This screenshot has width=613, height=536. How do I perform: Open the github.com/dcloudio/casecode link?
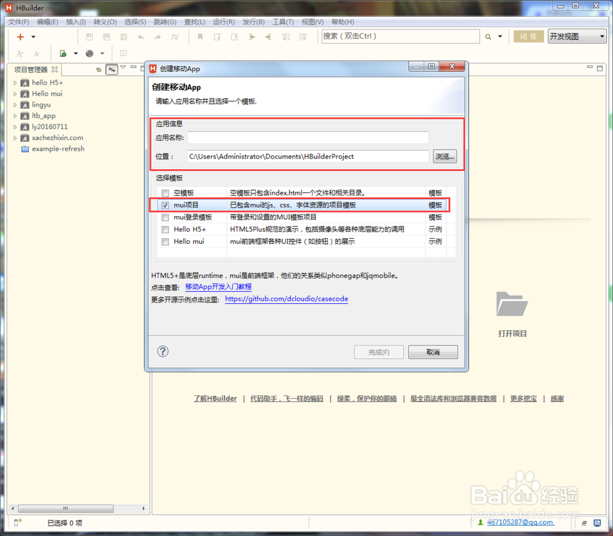pyautogui.click(x=286, y=299)
